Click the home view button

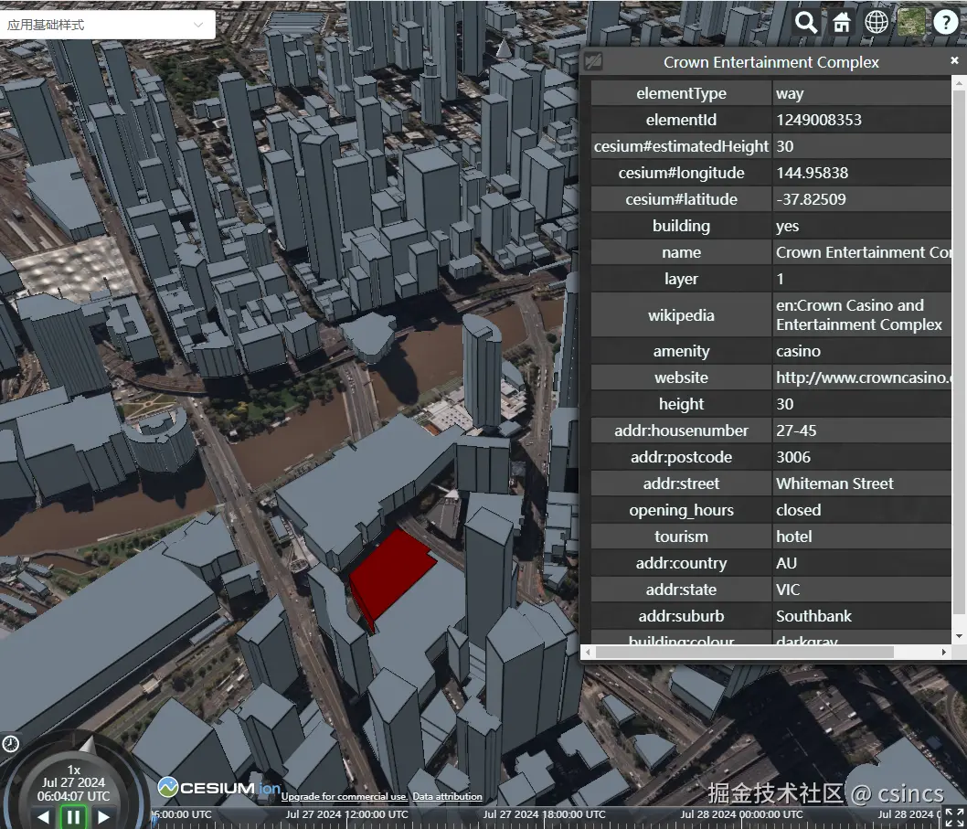841,23
